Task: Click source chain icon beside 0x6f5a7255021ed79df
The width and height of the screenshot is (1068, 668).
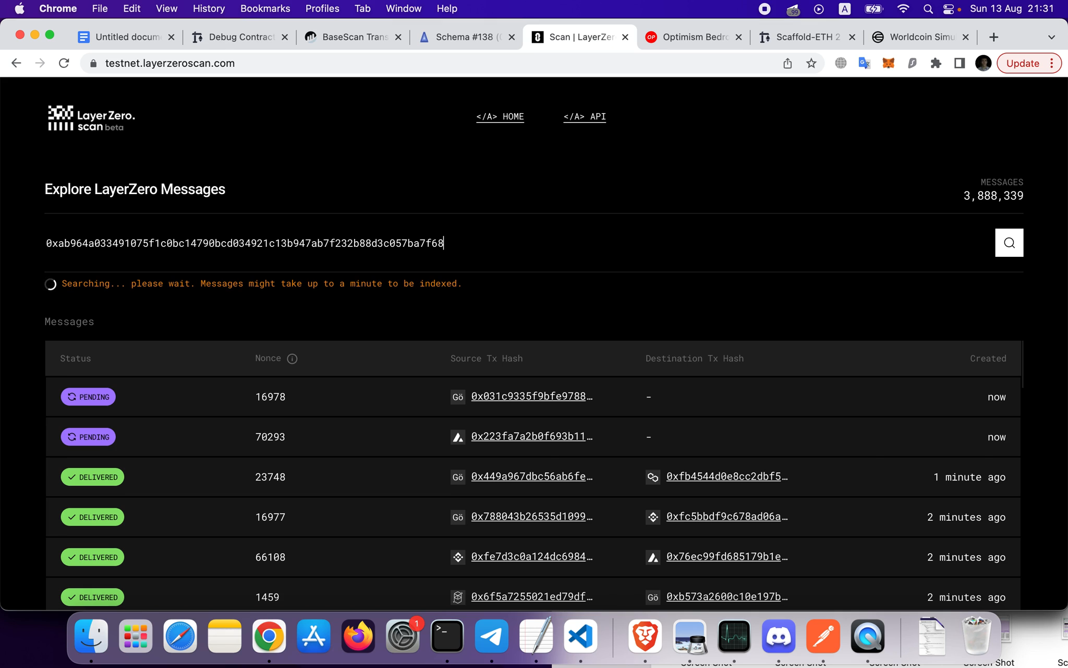Action: pos(458,597)
